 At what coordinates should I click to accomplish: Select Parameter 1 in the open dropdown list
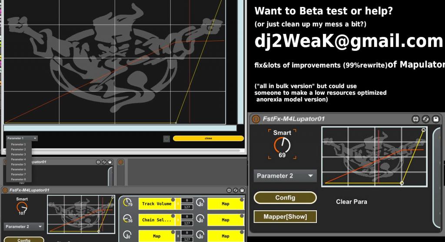coord(18,144)
